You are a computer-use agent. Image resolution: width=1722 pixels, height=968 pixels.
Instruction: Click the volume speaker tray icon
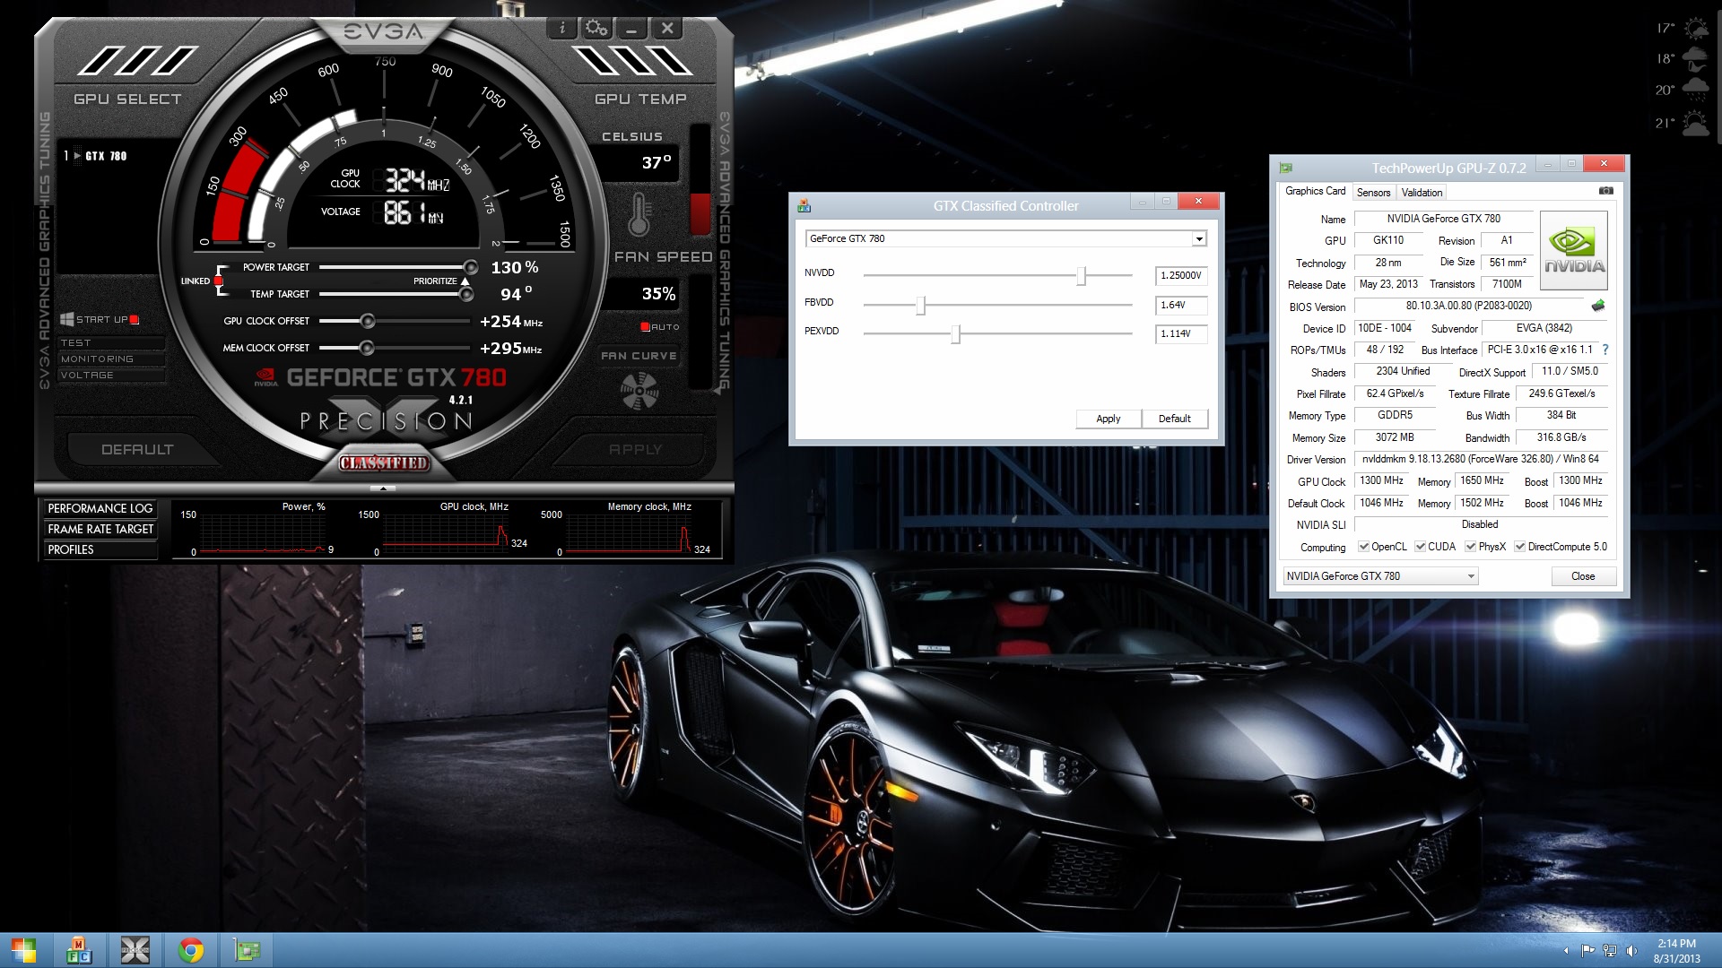tap(1631, 951)
